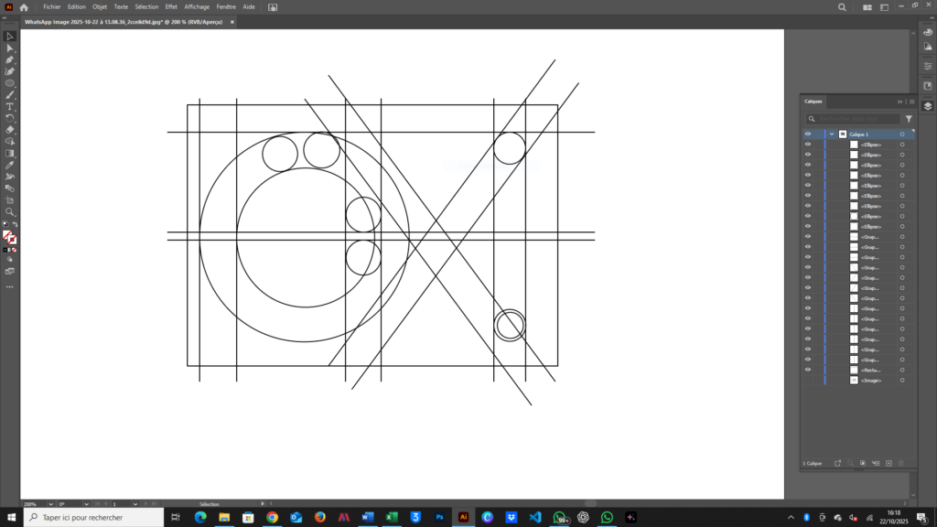This screenshot has height=527, width=937.
Task: Open layer filter funnel options
Action: coord(909,119)
